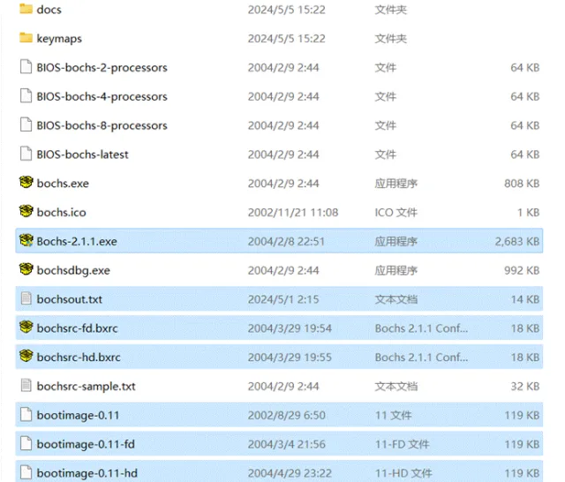565x482 pixels.
Task: Click the 992 KB size value
Action: pos(522,270)
